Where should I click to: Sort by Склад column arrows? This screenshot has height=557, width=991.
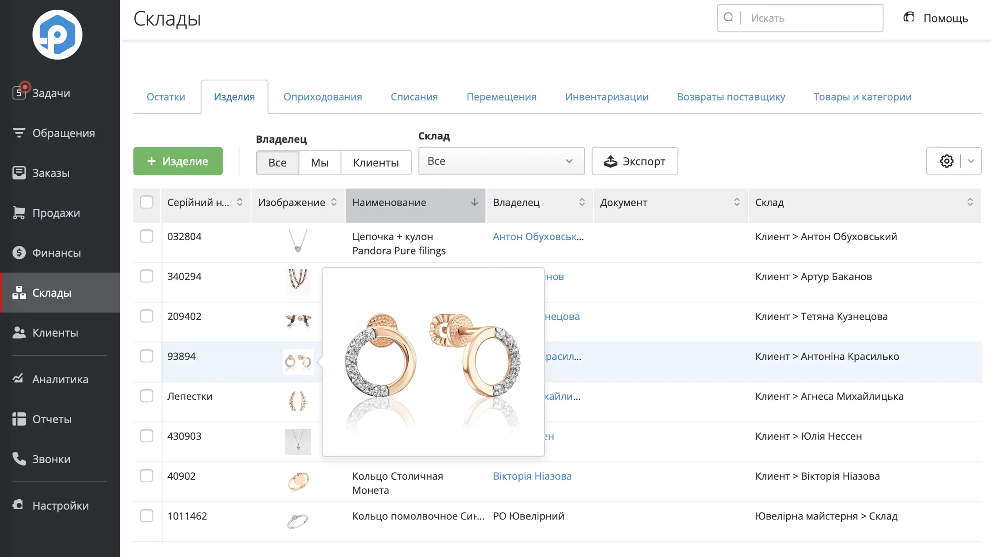(970, 202)
